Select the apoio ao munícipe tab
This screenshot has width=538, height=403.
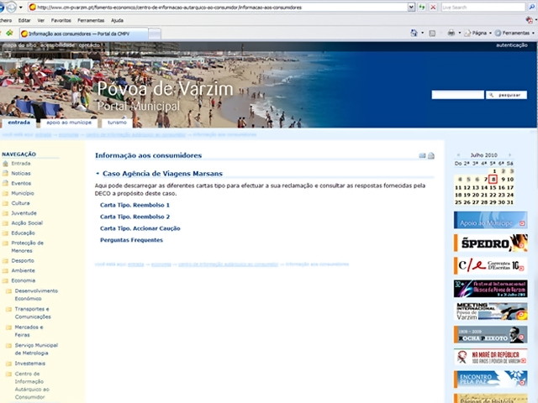coord(69,123)
